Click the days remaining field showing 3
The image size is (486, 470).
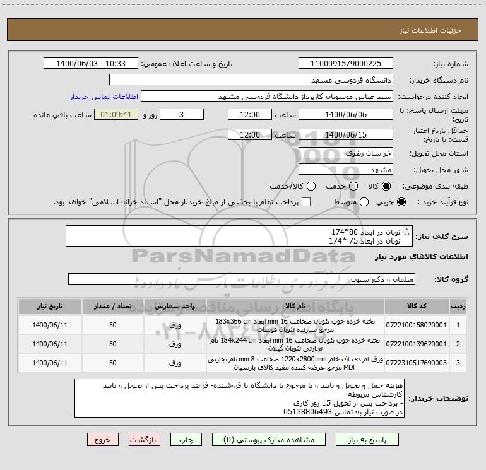(x=182, y=114)
